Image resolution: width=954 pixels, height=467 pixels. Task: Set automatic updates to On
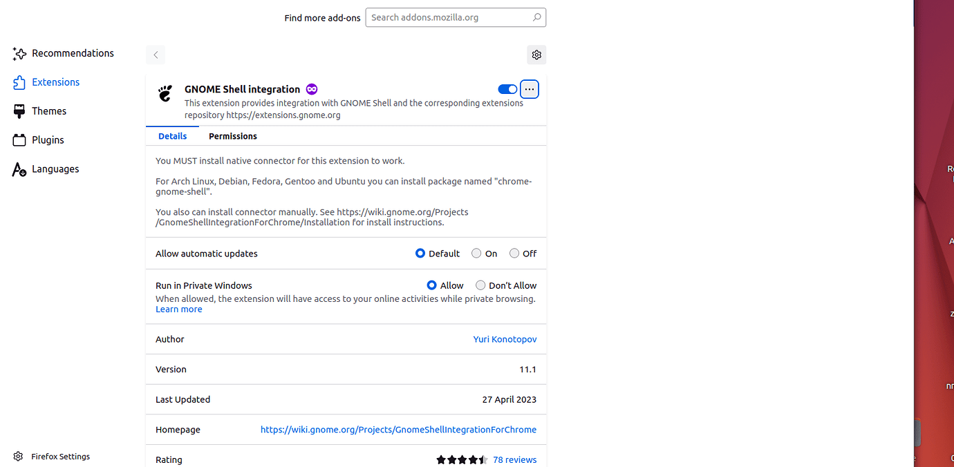(476, 254)
